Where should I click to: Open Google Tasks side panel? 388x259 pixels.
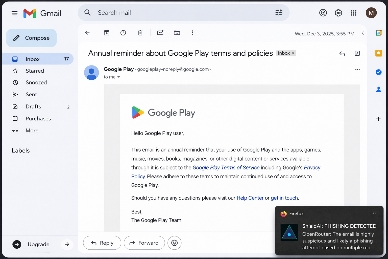tap(378, 72)
